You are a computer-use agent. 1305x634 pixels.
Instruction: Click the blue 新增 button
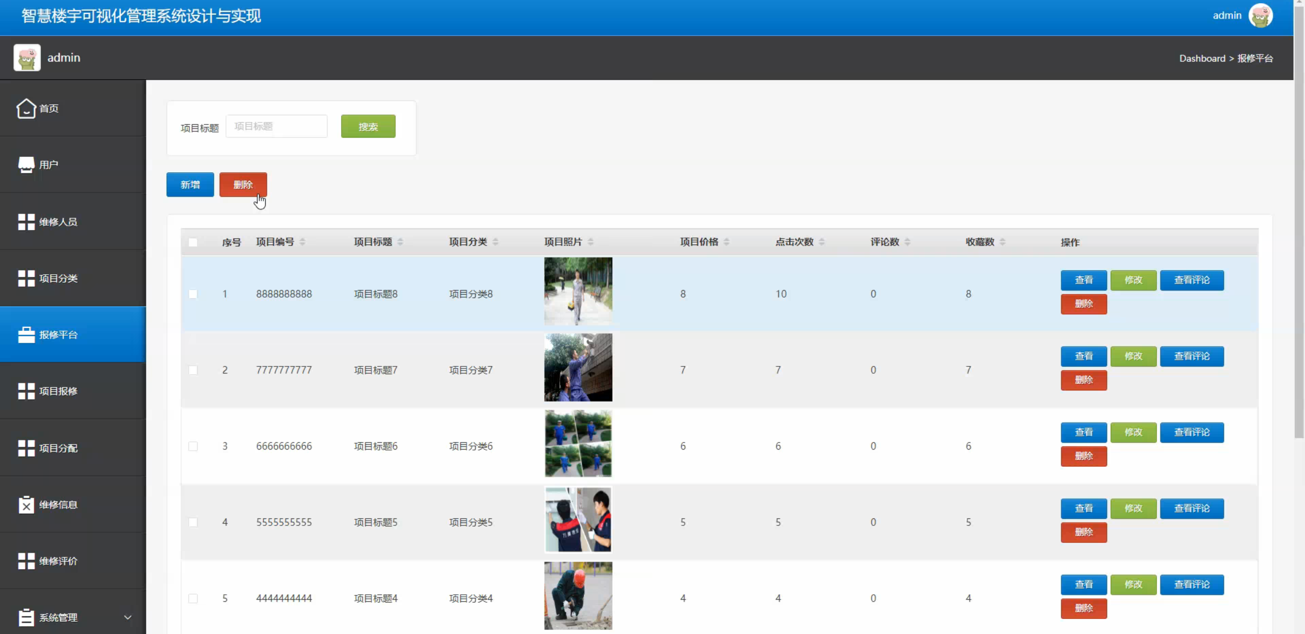(x=190, y=184)
